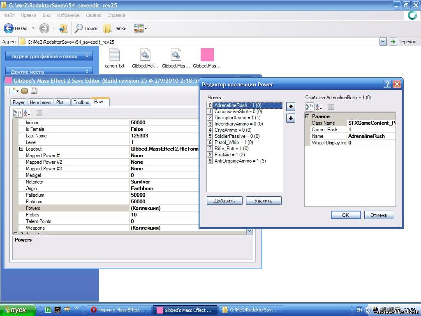The width and height of the screenshot is (421, 316).
Task: Show more quick launch icons chevron
Action: [x=77, y=308]
